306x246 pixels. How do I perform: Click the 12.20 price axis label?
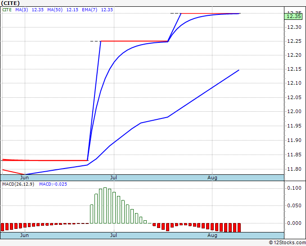tap(294, 55)
